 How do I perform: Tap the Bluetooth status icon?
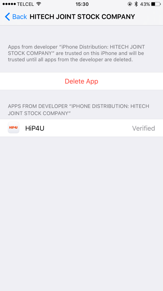(x=136, y=4)
